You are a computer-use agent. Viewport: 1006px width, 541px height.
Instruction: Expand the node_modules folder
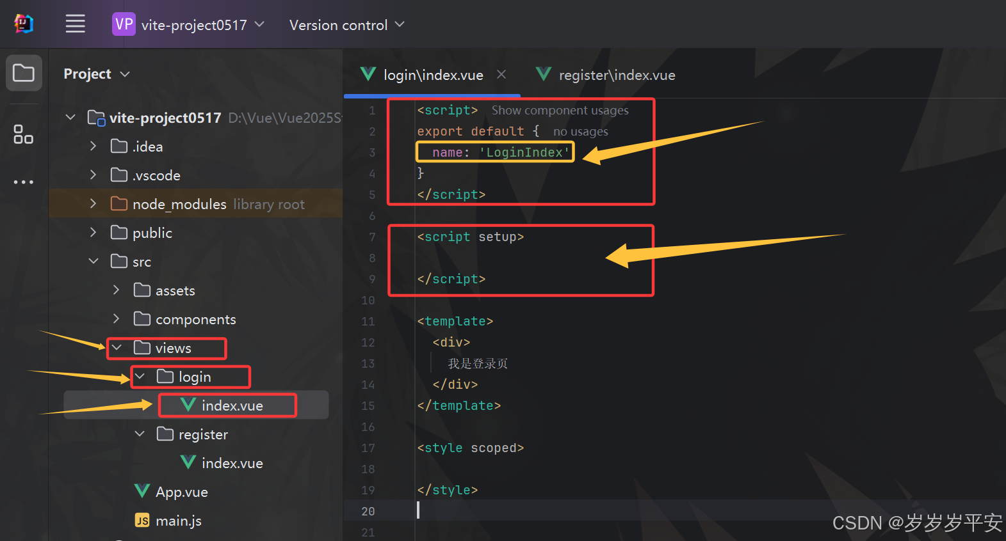click(x=93, y=203)
